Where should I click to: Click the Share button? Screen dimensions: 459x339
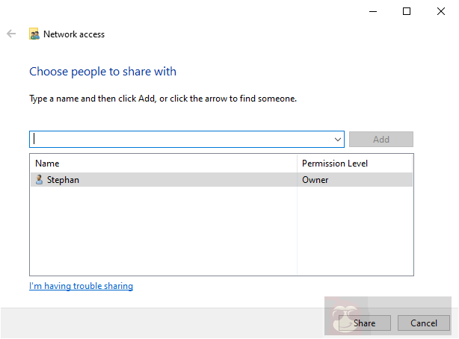(x=364, y=323)
